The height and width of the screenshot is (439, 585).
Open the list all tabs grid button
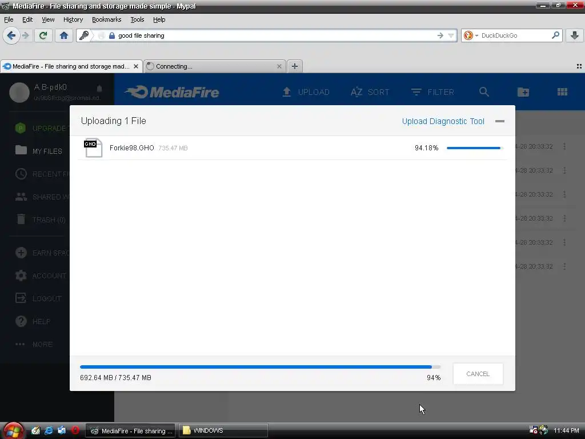pos(579,66)
